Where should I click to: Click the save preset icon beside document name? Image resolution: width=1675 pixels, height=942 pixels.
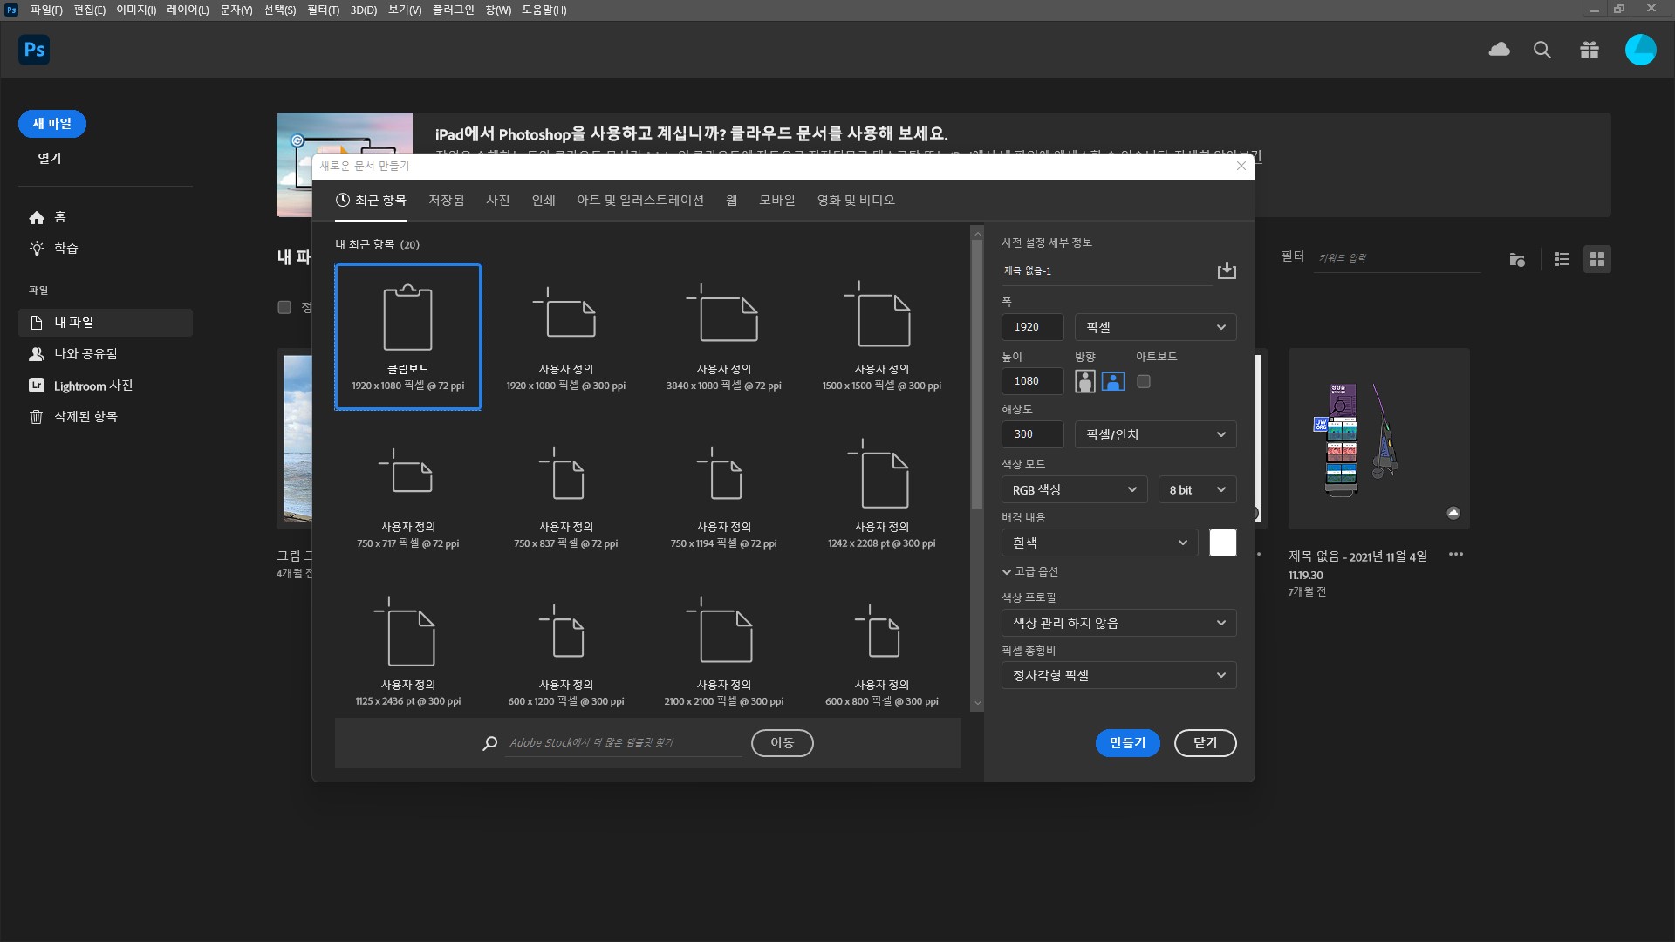1227,270
